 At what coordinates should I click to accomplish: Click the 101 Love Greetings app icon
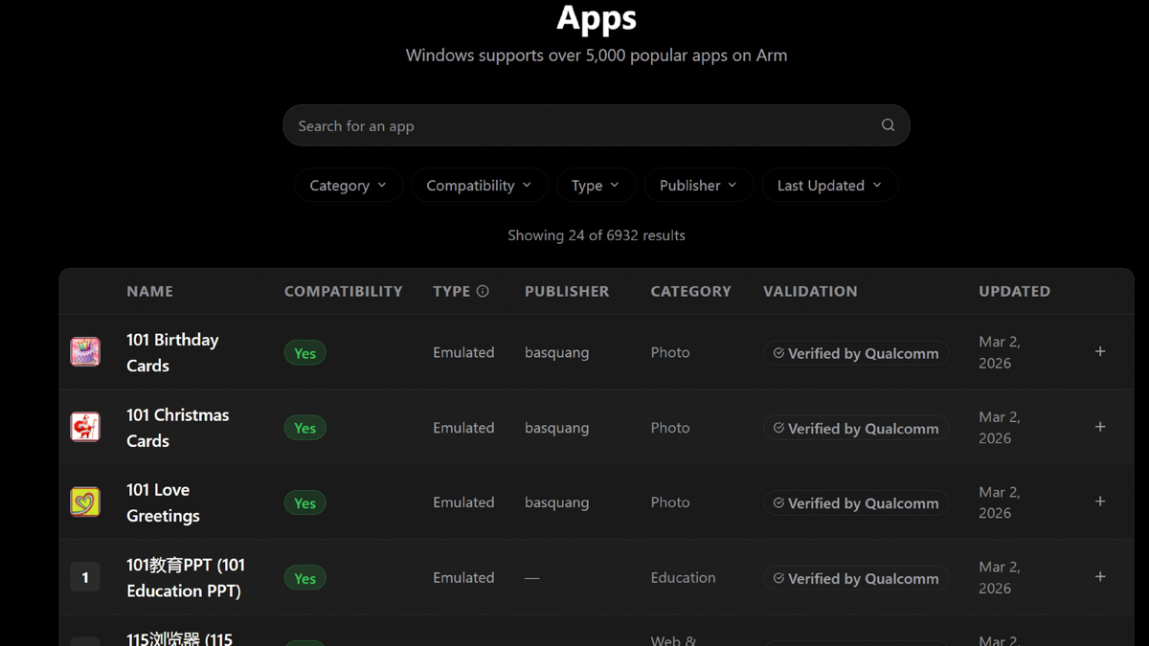(x=85, y=501)
